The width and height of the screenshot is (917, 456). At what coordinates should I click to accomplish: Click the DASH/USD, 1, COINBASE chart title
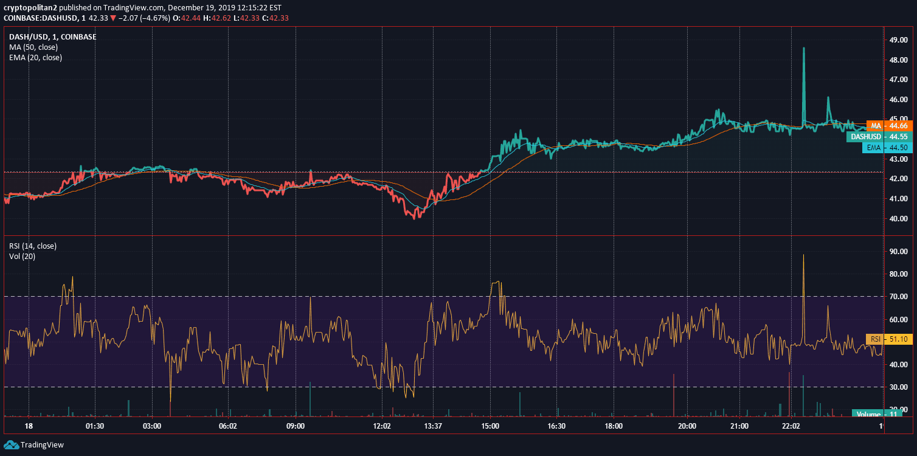pos(53,36)
